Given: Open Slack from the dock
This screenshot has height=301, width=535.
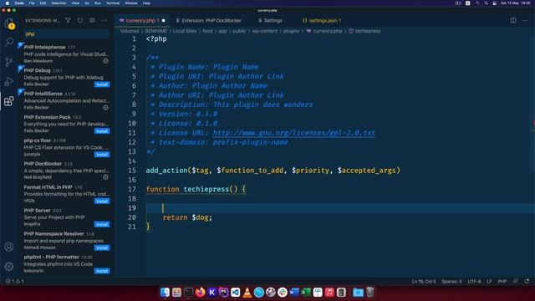Looking at the screenshot, I should click(x=283, y=292).
